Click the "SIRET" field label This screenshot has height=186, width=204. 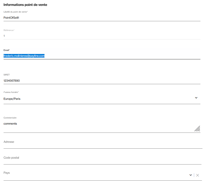click(6, 75)
